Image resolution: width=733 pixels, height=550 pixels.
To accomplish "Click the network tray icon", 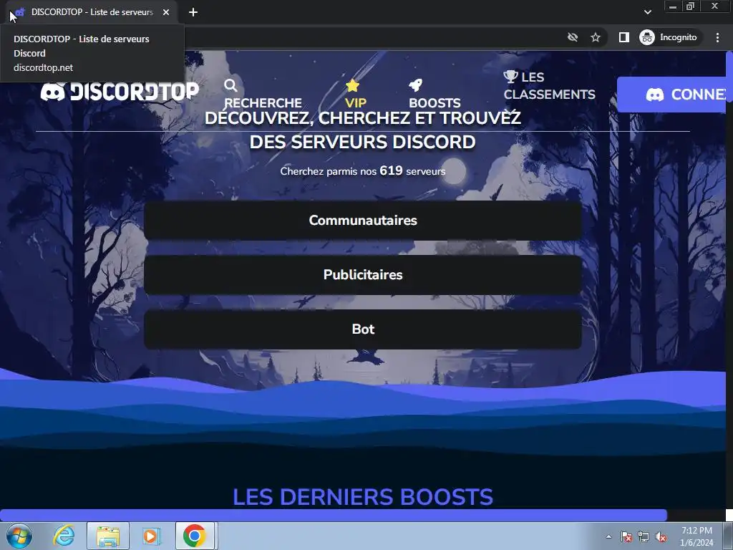I will coord(644,536).
